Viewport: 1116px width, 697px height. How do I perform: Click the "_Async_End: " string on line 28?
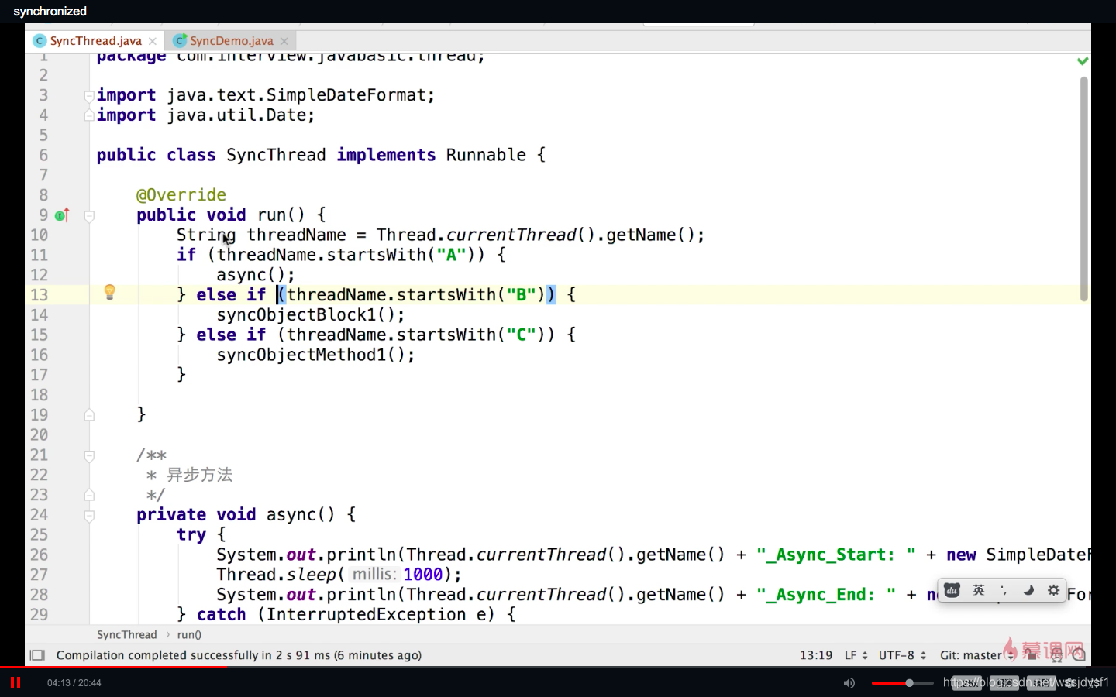coord(826,595)
